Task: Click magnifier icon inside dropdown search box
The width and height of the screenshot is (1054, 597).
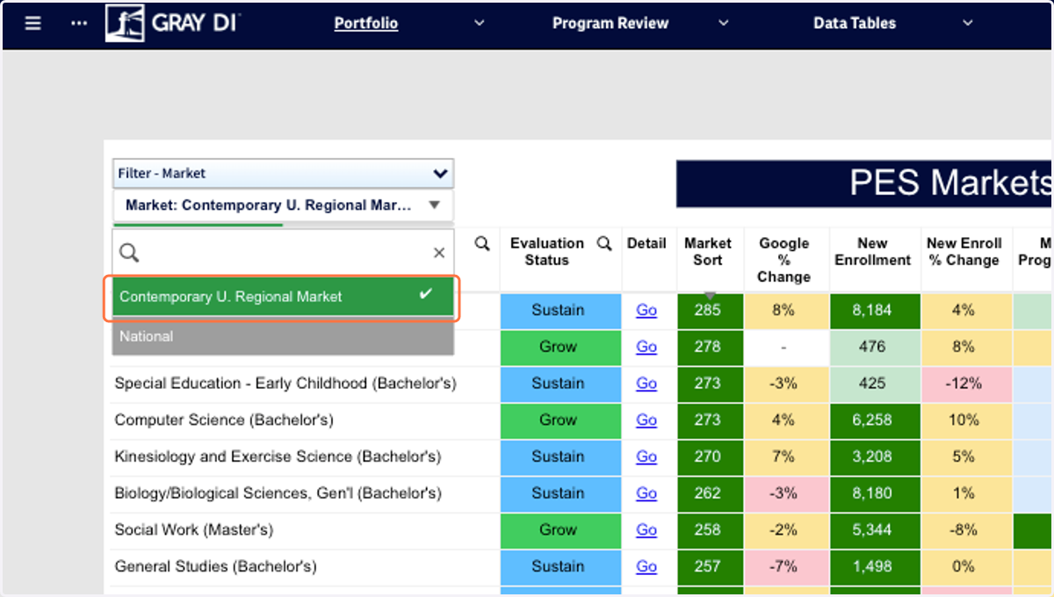Action: click(129, 254)
